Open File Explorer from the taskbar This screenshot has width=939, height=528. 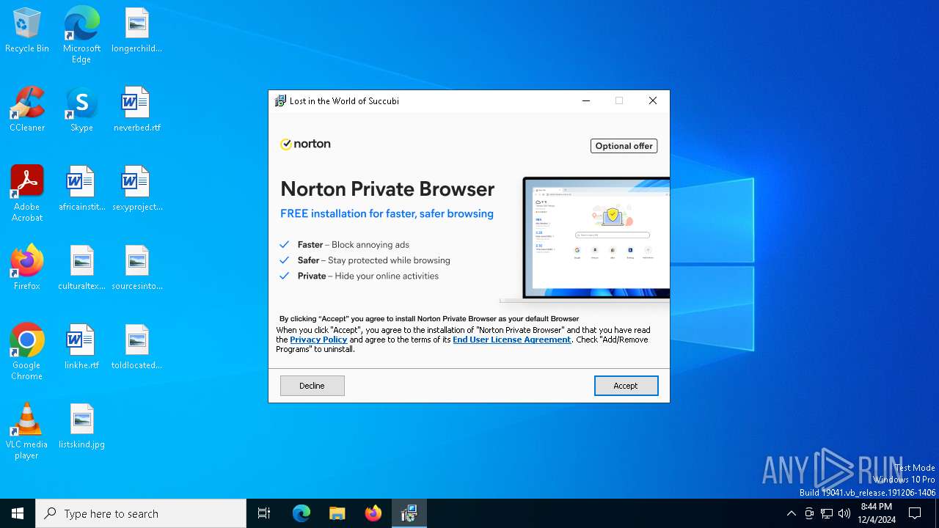337,513
